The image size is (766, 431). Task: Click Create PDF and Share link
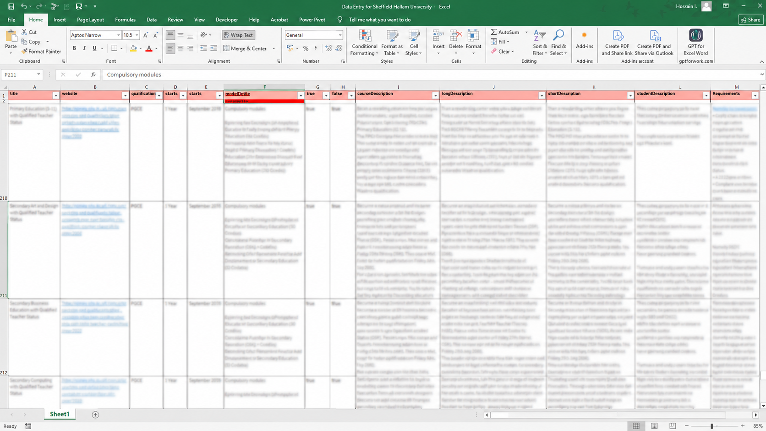point(617,43)
